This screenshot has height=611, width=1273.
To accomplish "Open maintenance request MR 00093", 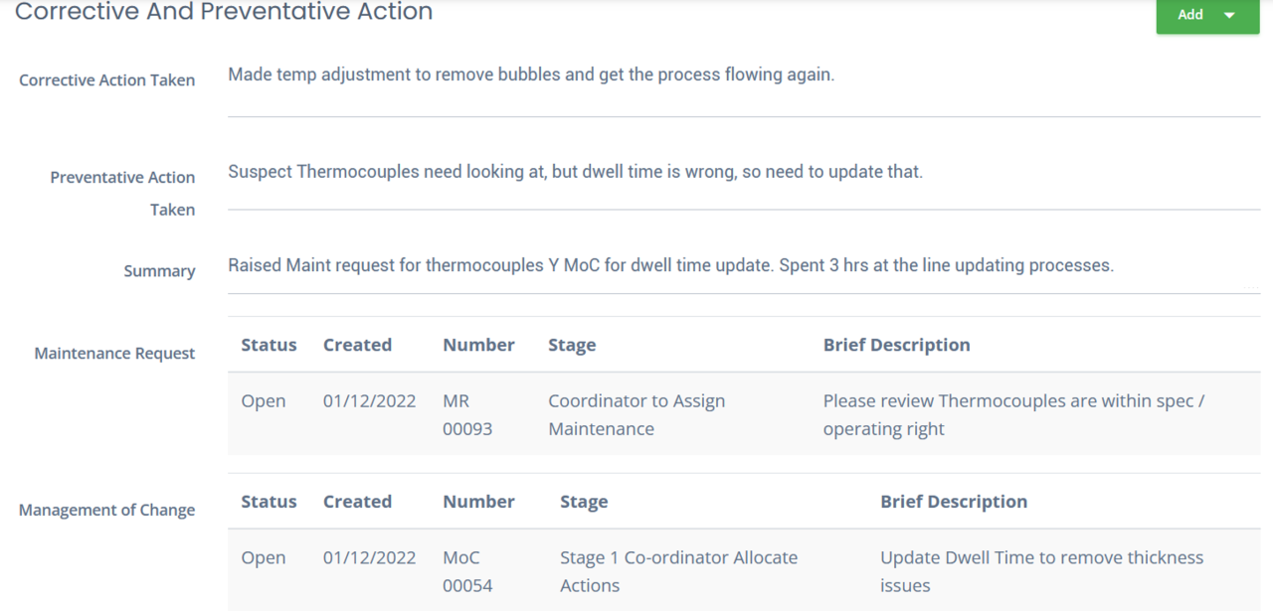I will (x=467, y=415).
